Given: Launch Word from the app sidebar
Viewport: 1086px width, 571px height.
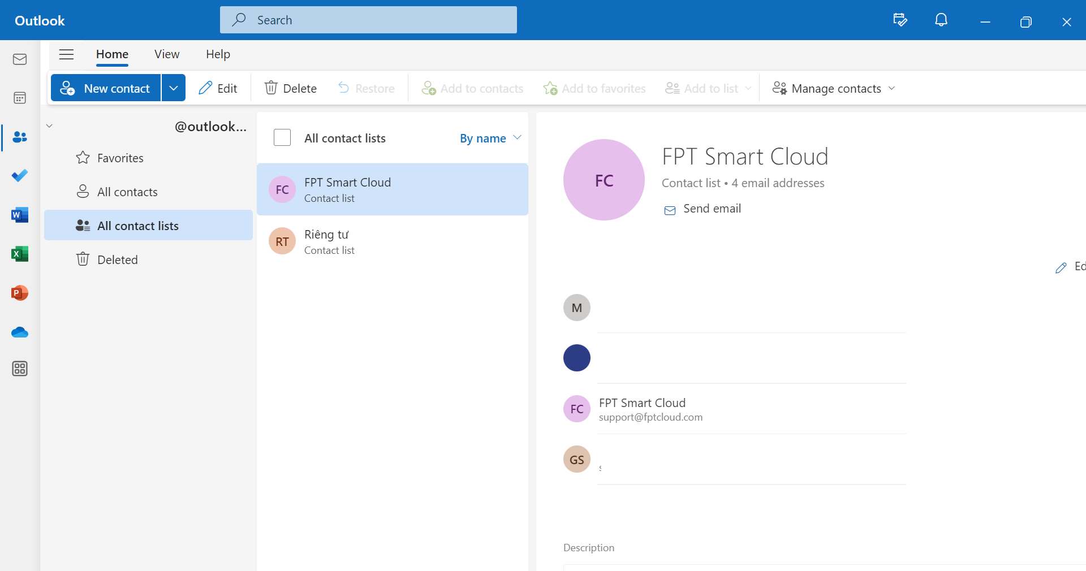Looking at the screenshot, I should (x=20, y=215).
